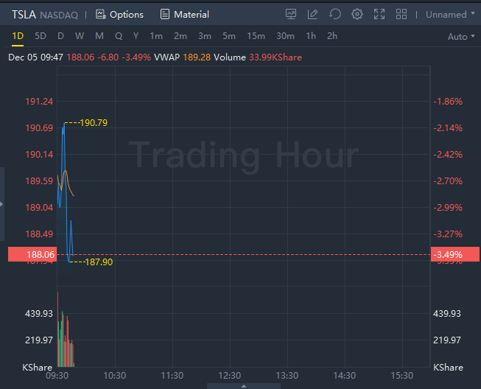Screen dimensions: 481x389
Task: Click the -3.49% change tag on right axis
Action: 455,254
